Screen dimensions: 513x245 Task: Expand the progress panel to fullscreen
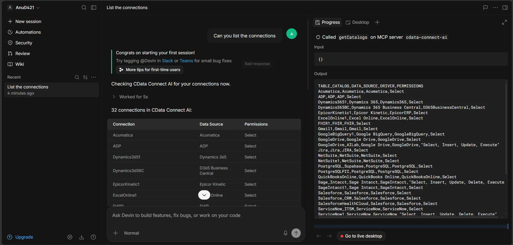coord(504,22)
